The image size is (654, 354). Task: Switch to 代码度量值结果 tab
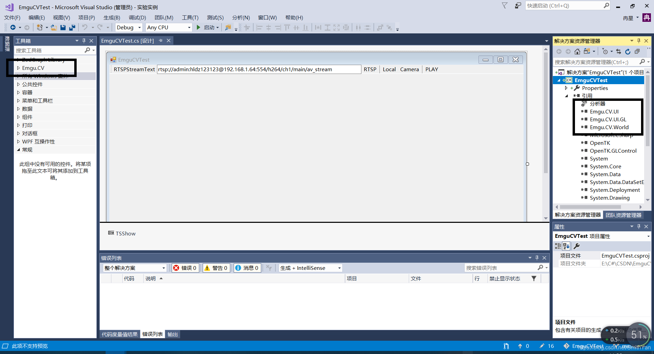(x=120, y=335)
